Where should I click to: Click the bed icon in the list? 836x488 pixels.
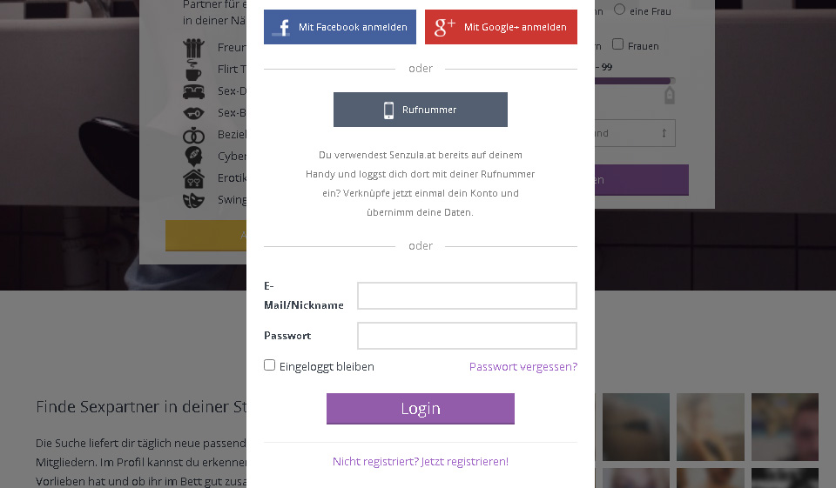point(193,90)
